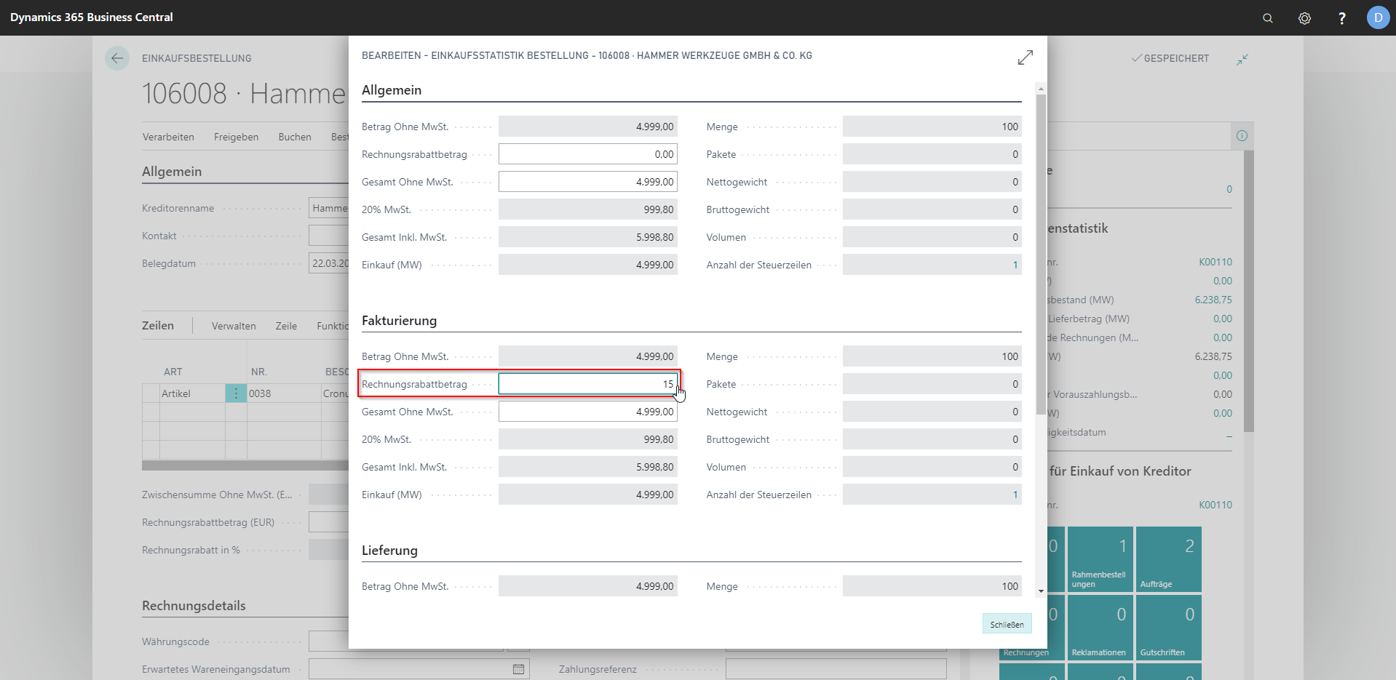The width and height of the screenshot is (1396, 680).
Task: Close the statistics dialog with Schließen
Action: tap(1007, 624)
